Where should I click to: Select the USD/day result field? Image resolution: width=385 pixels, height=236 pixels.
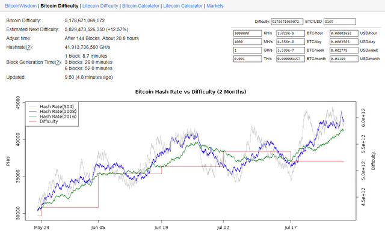344,41
